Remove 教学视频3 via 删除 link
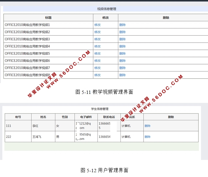Viewport: 208px width, 177px height. (122, 39)
